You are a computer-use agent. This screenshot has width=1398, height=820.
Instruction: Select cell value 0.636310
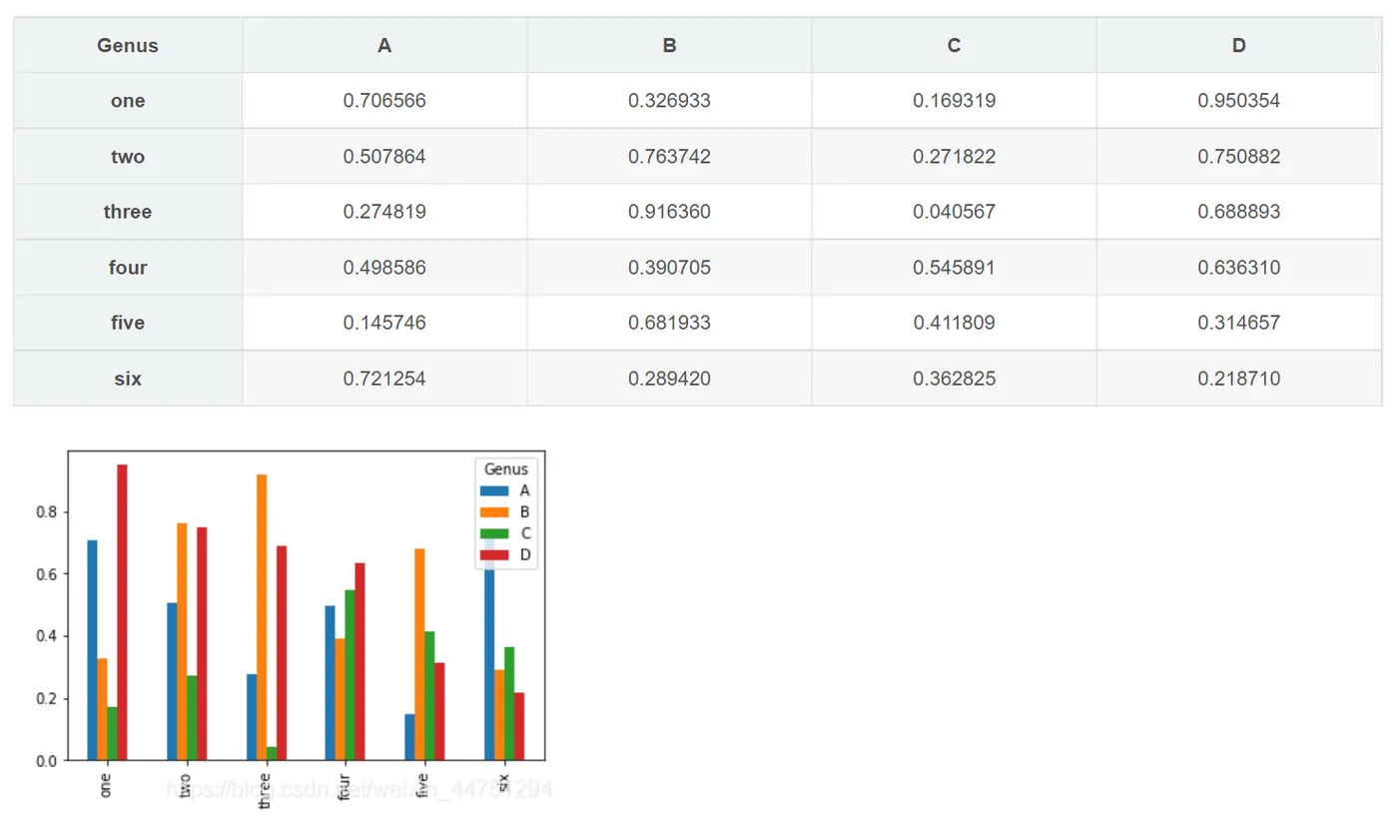[x=1239, y=268]
